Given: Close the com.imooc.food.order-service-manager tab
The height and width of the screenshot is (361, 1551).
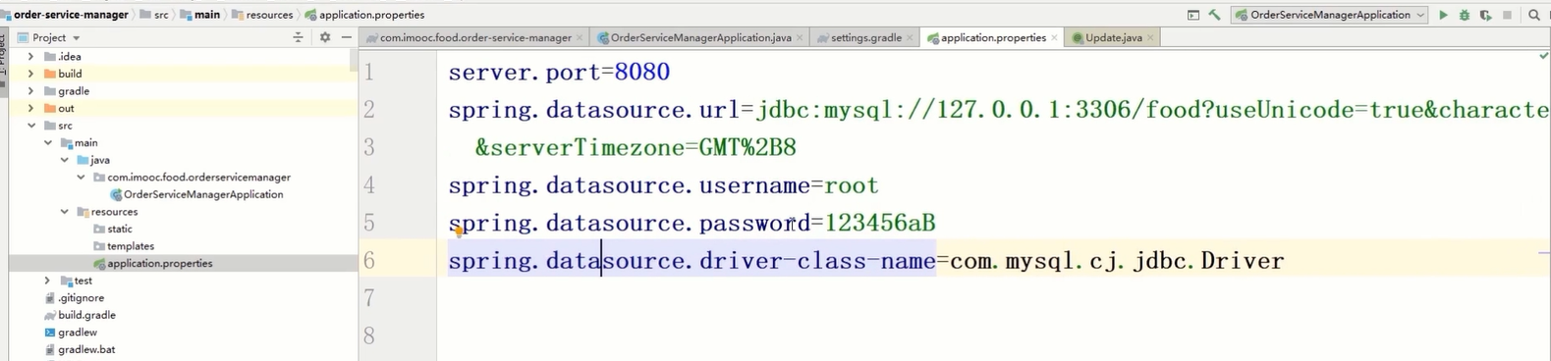Looking at the screenshot, I should point(580,37).
